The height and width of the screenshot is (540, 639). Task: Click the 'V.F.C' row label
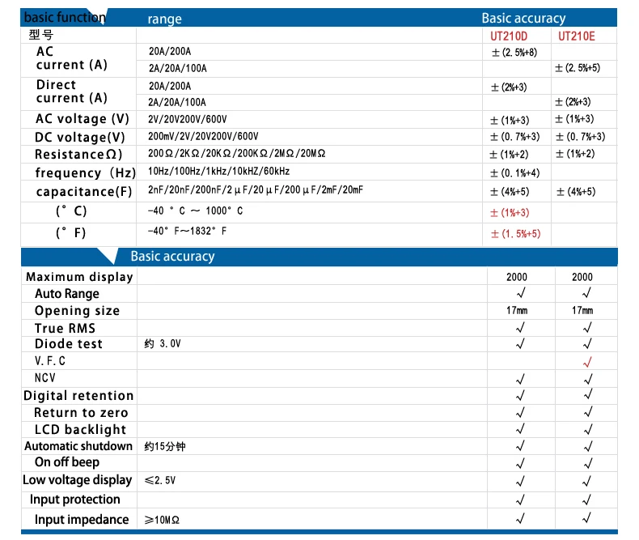click(x=49, y=361)
